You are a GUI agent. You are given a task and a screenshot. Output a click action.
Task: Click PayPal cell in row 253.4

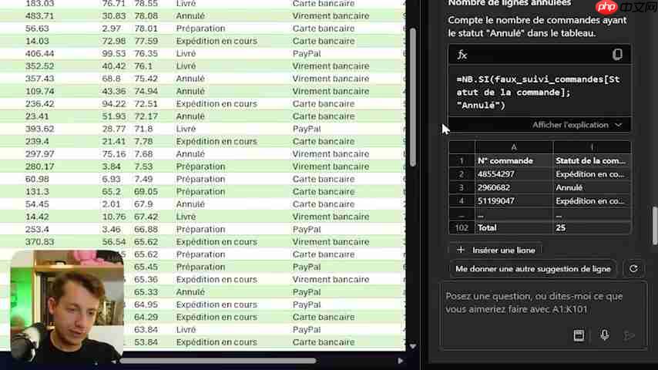307,229
